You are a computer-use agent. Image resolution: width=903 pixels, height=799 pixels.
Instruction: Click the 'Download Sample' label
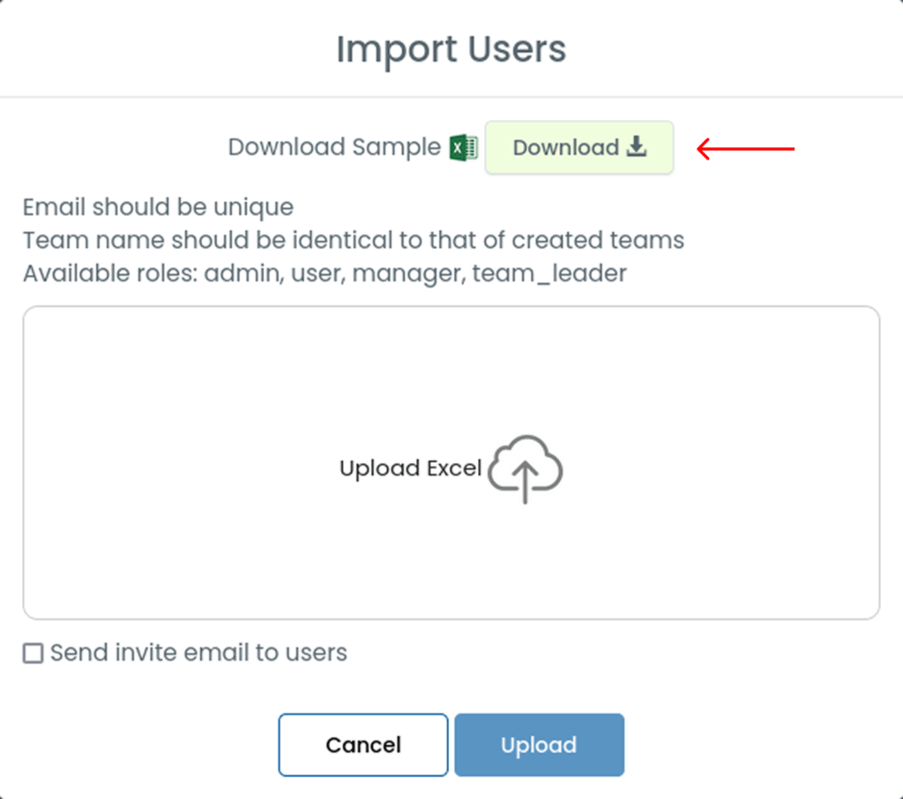334,147
